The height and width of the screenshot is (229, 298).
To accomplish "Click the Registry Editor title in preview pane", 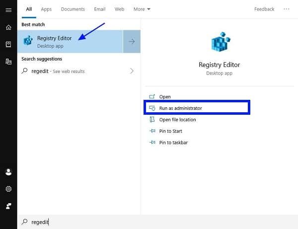I will point(220,65).
